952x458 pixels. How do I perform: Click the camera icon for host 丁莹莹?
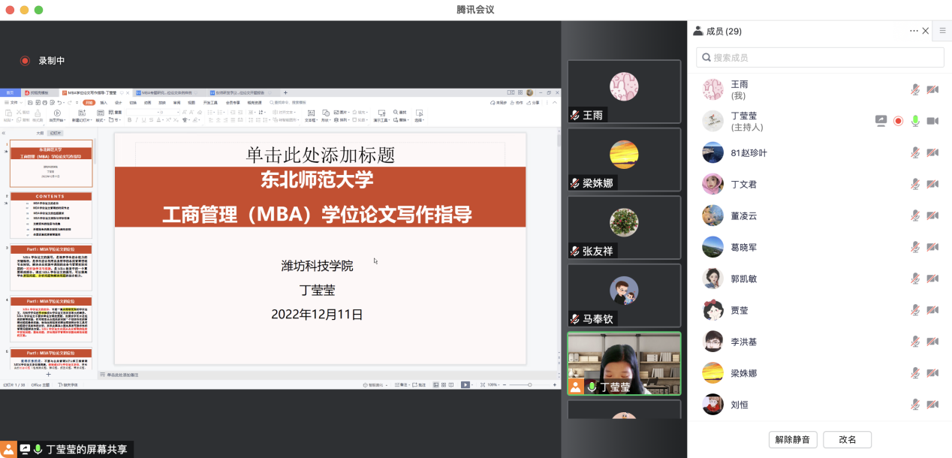[932, 121]
